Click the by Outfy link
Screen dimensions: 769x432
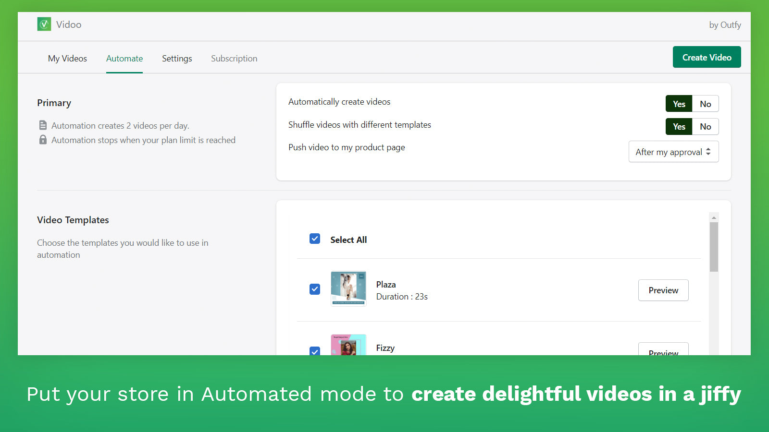725,25
